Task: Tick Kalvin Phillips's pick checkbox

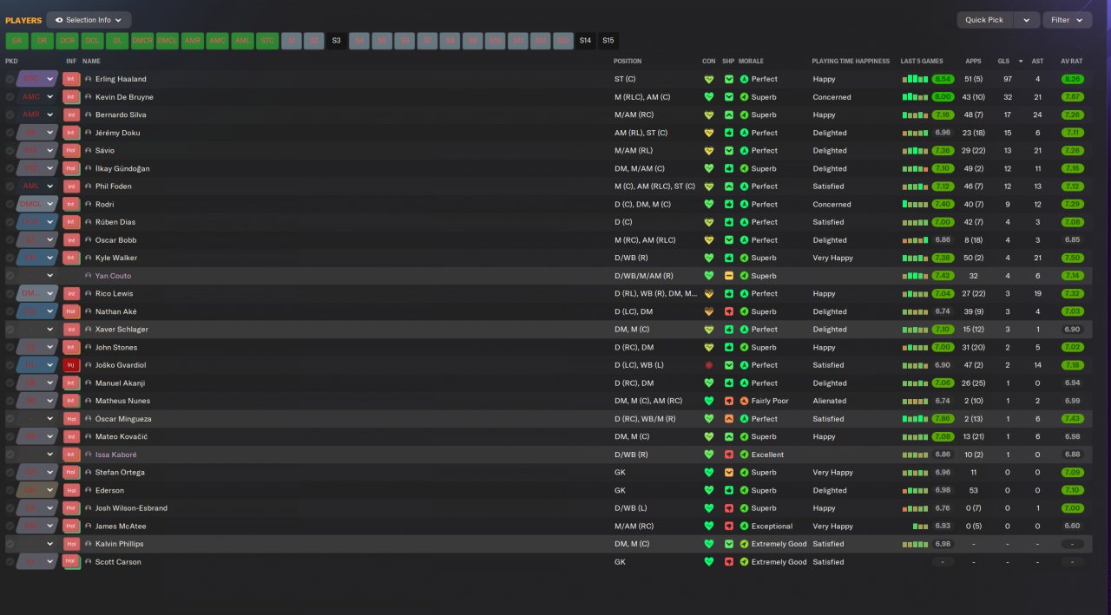Action: tap(10, 544)
